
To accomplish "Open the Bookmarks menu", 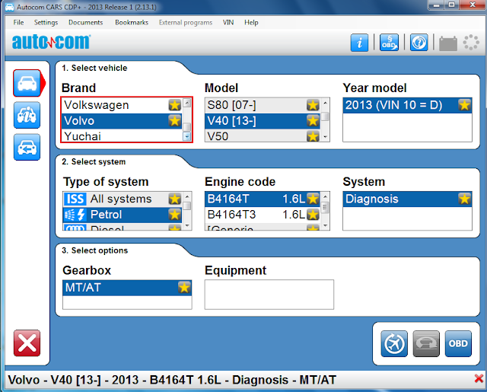I will coord(132,22).
